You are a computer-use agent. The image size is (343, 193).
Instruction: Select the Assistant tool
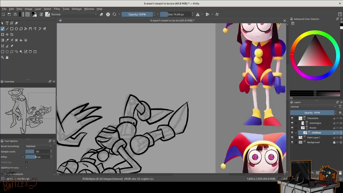[2, 46]
